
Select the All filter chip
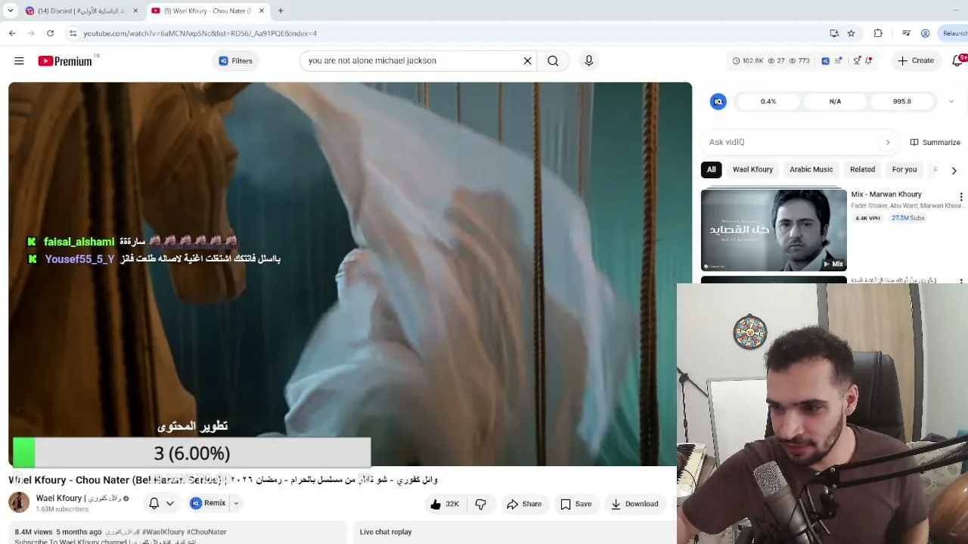(711, 169)
